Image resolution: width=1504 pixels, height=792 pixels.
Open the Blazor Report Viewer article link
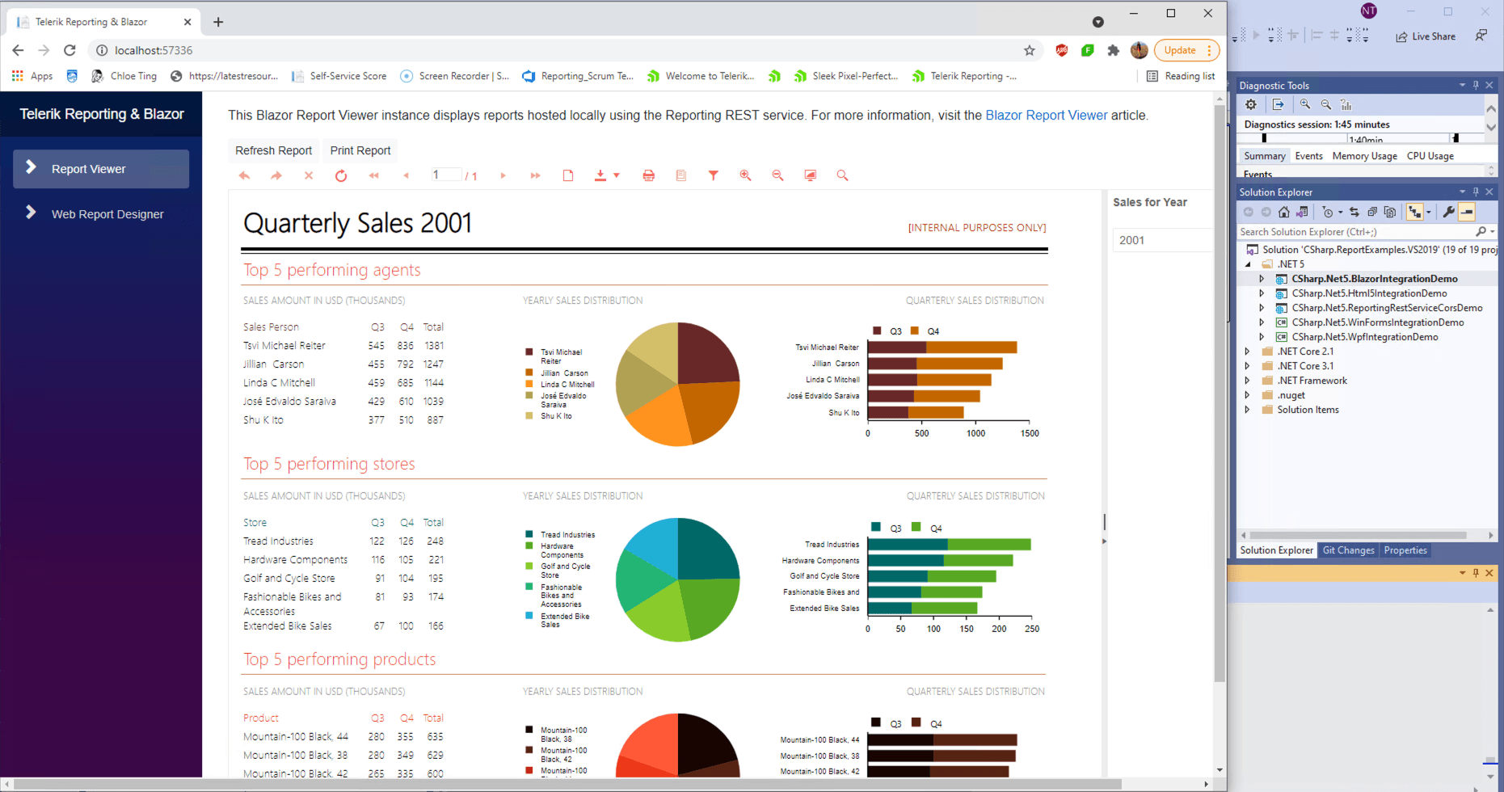pos(1046,115)
